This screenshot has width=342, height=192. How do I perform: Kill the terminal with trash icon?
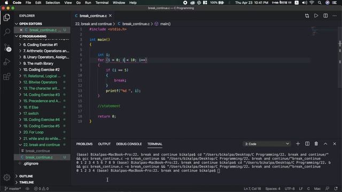click(x=316, y=143)
